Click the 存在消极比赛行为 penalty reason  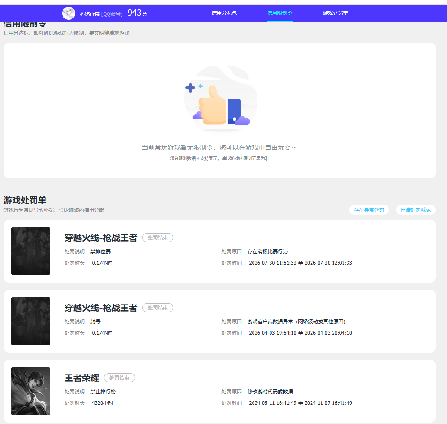click(x=267, y=252)
